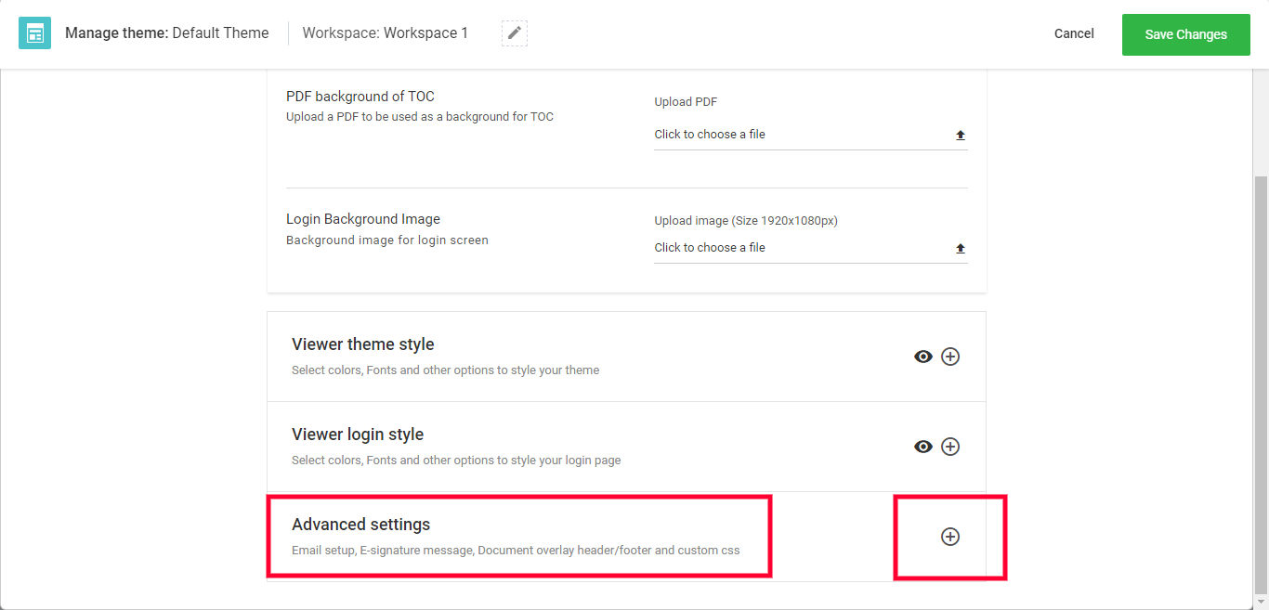Click the page vertical scrollbar
Screen dimensions: 1269x610
click(1261, 384)
